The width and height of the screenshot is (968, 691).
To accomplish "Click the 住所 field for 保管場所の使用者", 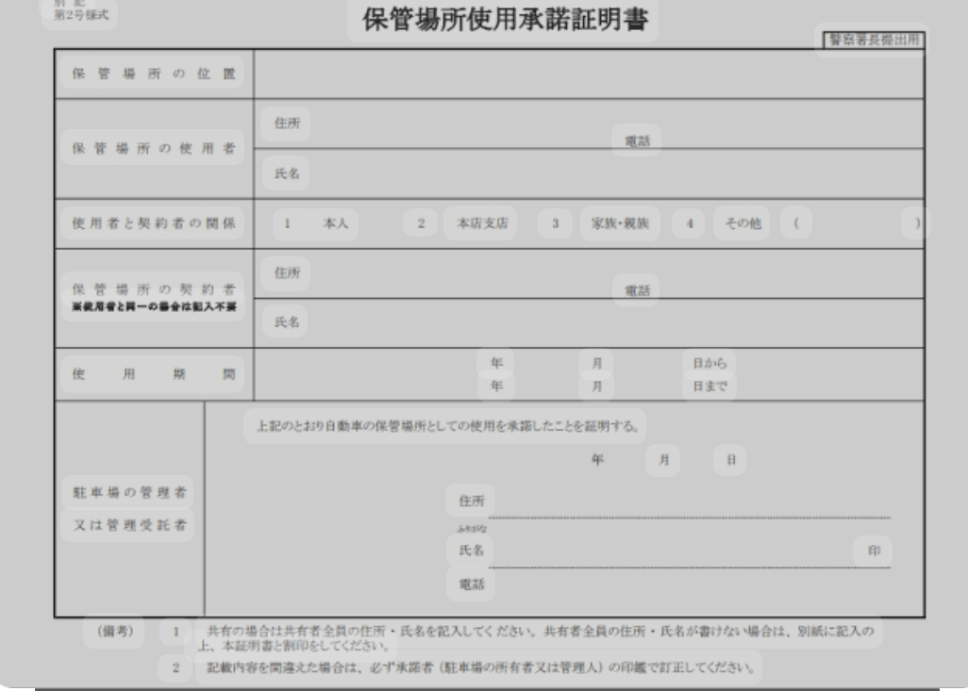I will [434, 124].
